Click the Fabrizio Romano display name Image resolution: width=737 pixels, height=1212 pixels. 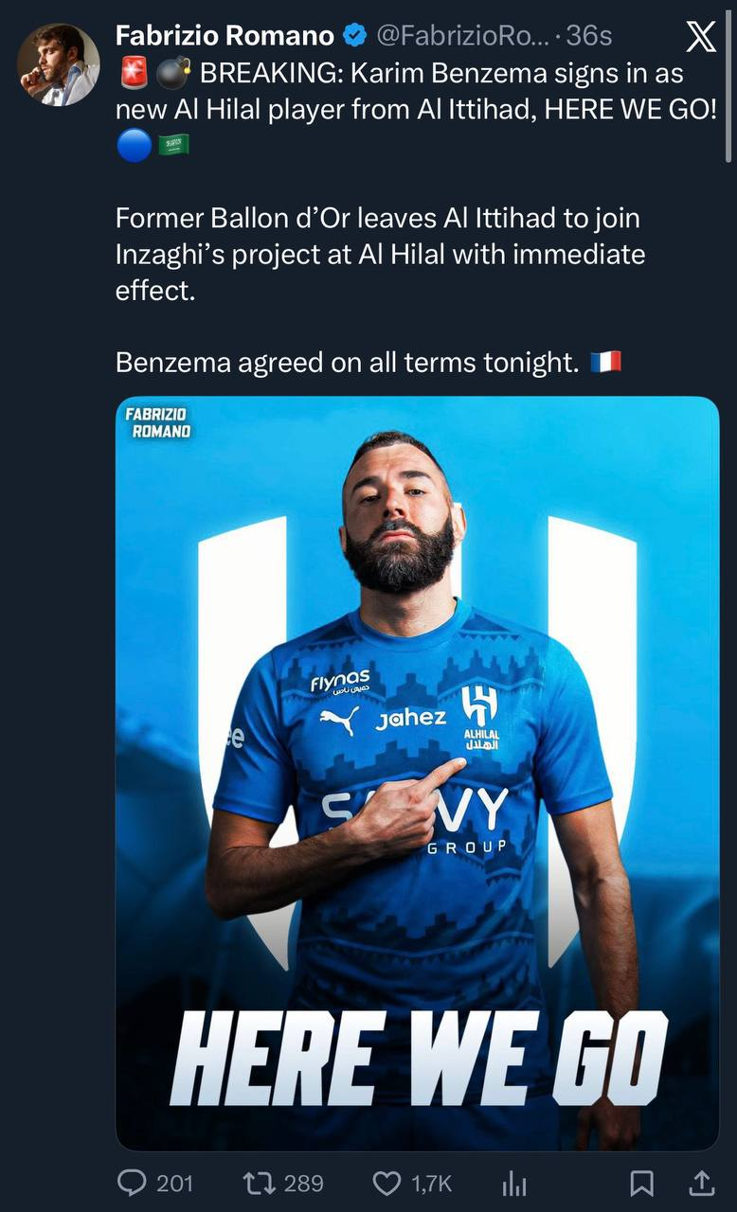224,36
